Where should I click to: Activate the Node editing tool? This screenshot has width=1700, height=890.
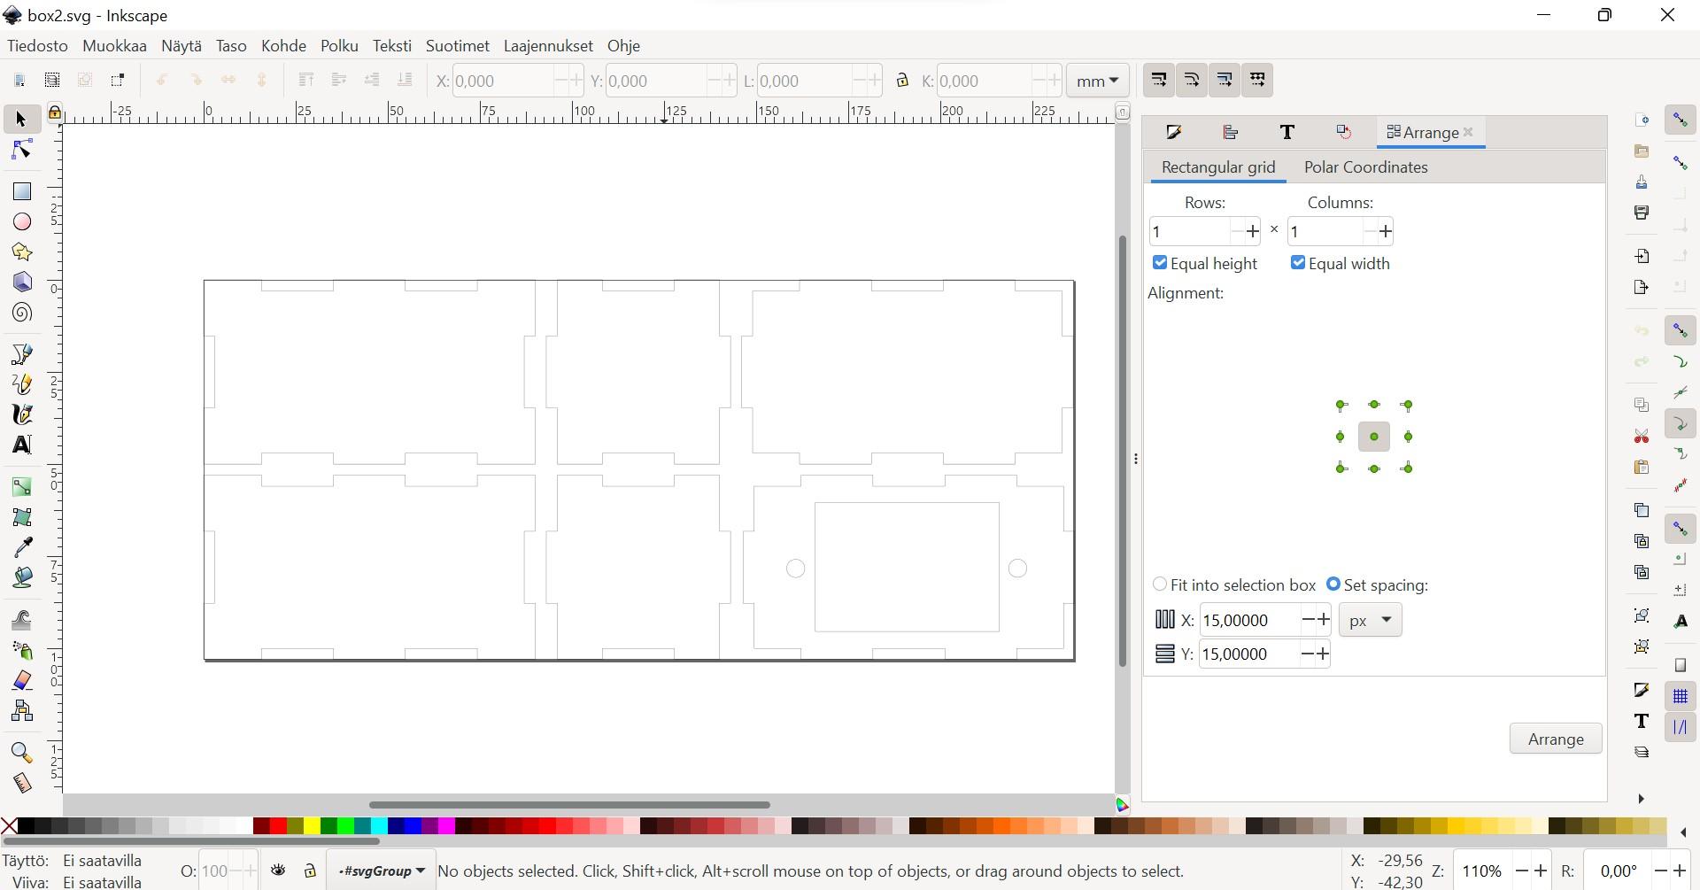click(x=21, y=150)
